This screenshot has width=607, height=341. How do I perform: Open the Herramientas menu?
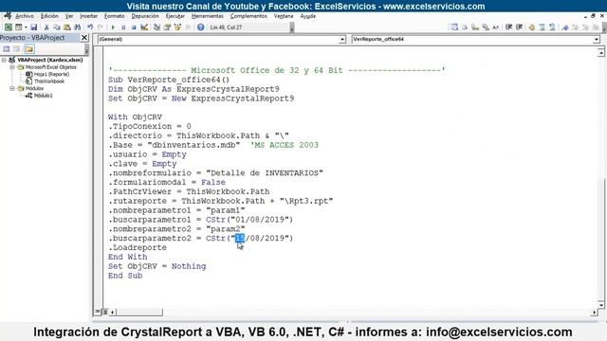[208, 16]
